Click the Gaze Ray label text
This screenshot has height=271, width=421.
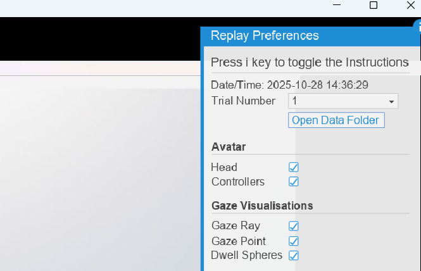click(236, 225)
